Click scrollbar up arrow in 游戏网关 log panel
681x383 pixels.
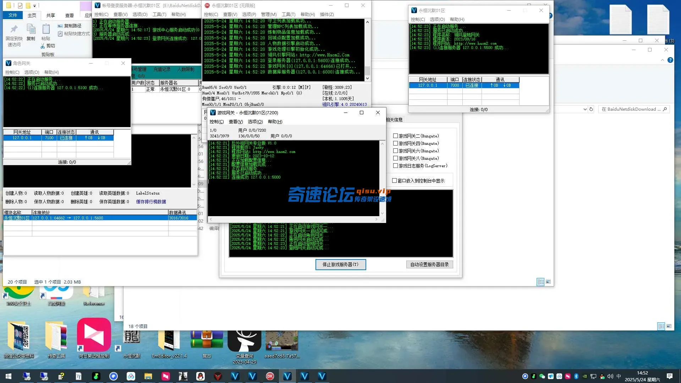click(382, 143)
